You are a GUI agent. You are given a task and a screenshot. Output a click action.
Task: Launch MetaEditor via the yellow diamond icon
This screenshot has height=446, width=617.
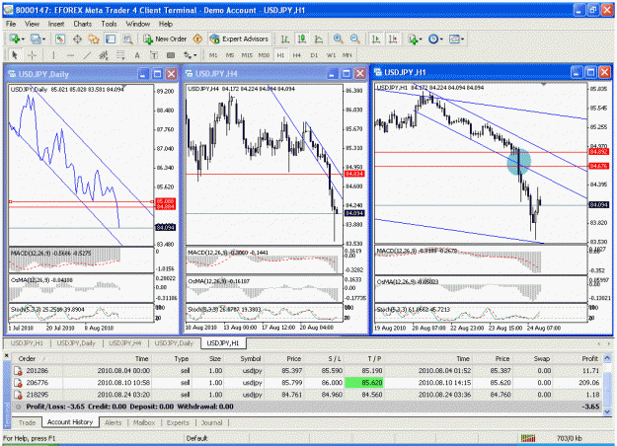click(197, 38)
